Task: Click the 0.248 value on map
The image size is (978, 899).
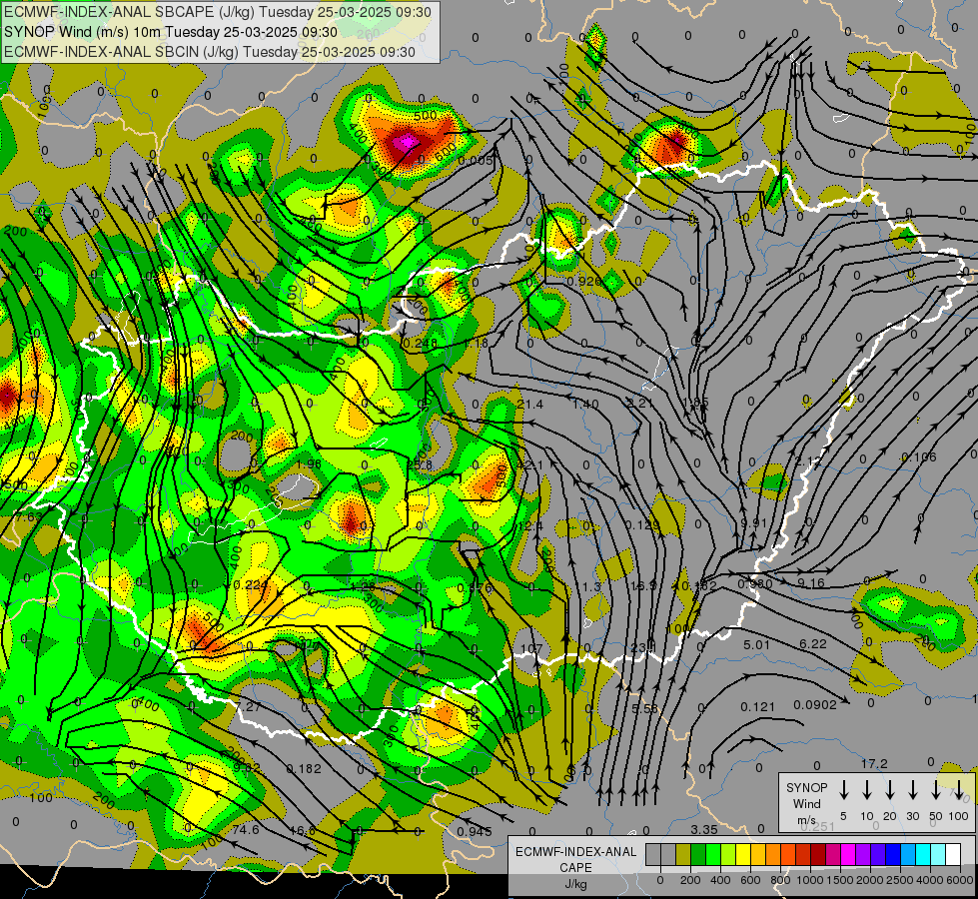Action: coord(420,344)
